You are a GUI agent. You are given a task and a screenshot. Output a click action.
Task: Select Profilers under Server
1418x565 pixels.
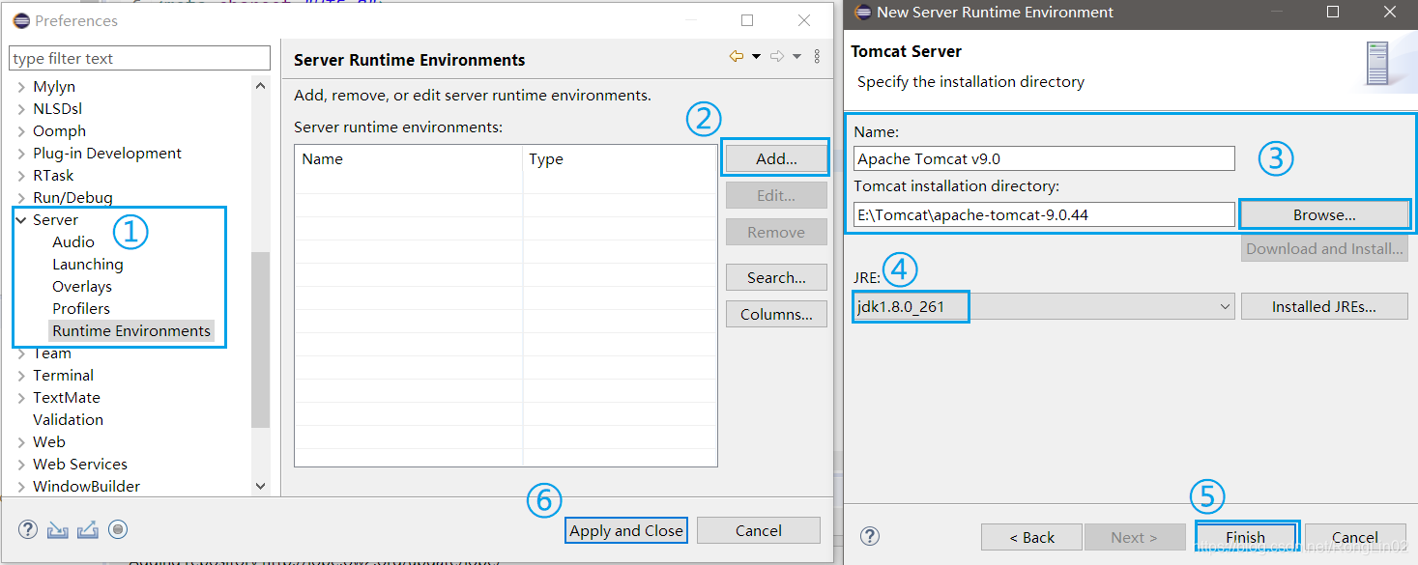coord(81,309)
